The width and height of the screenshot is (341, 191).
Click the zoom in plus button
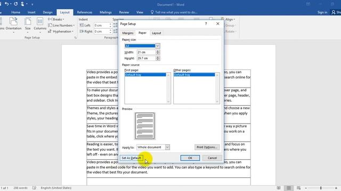pos(336,188)
